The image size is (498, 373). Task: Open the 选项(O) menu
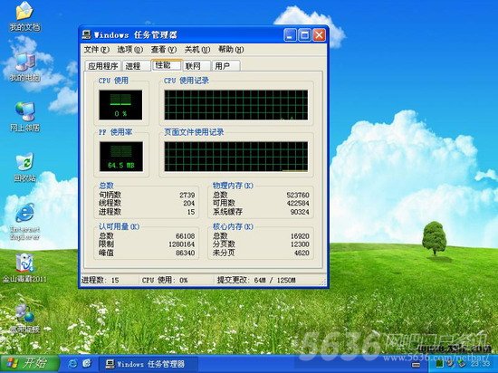tap(129, 50)
